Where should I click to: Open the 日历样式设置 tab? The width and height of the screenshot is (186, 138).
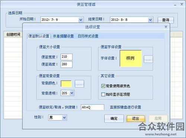(x=88, y=36)
